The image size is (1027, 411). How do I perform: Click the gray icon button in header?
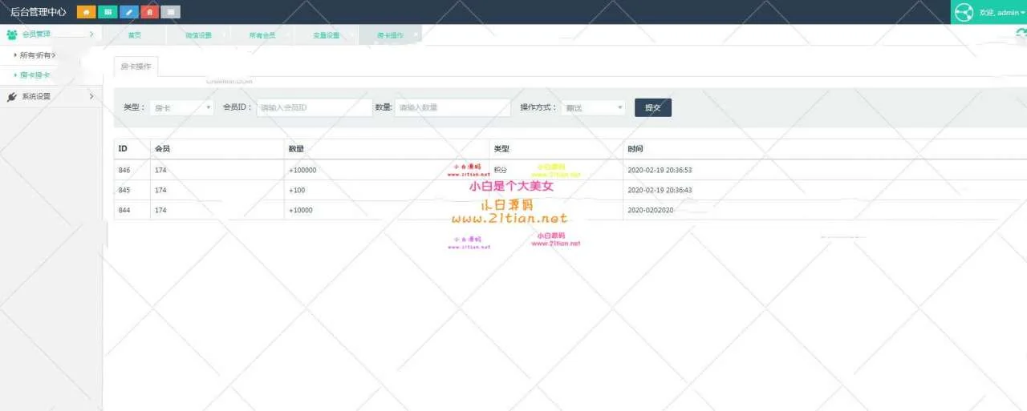coord(170,12)
